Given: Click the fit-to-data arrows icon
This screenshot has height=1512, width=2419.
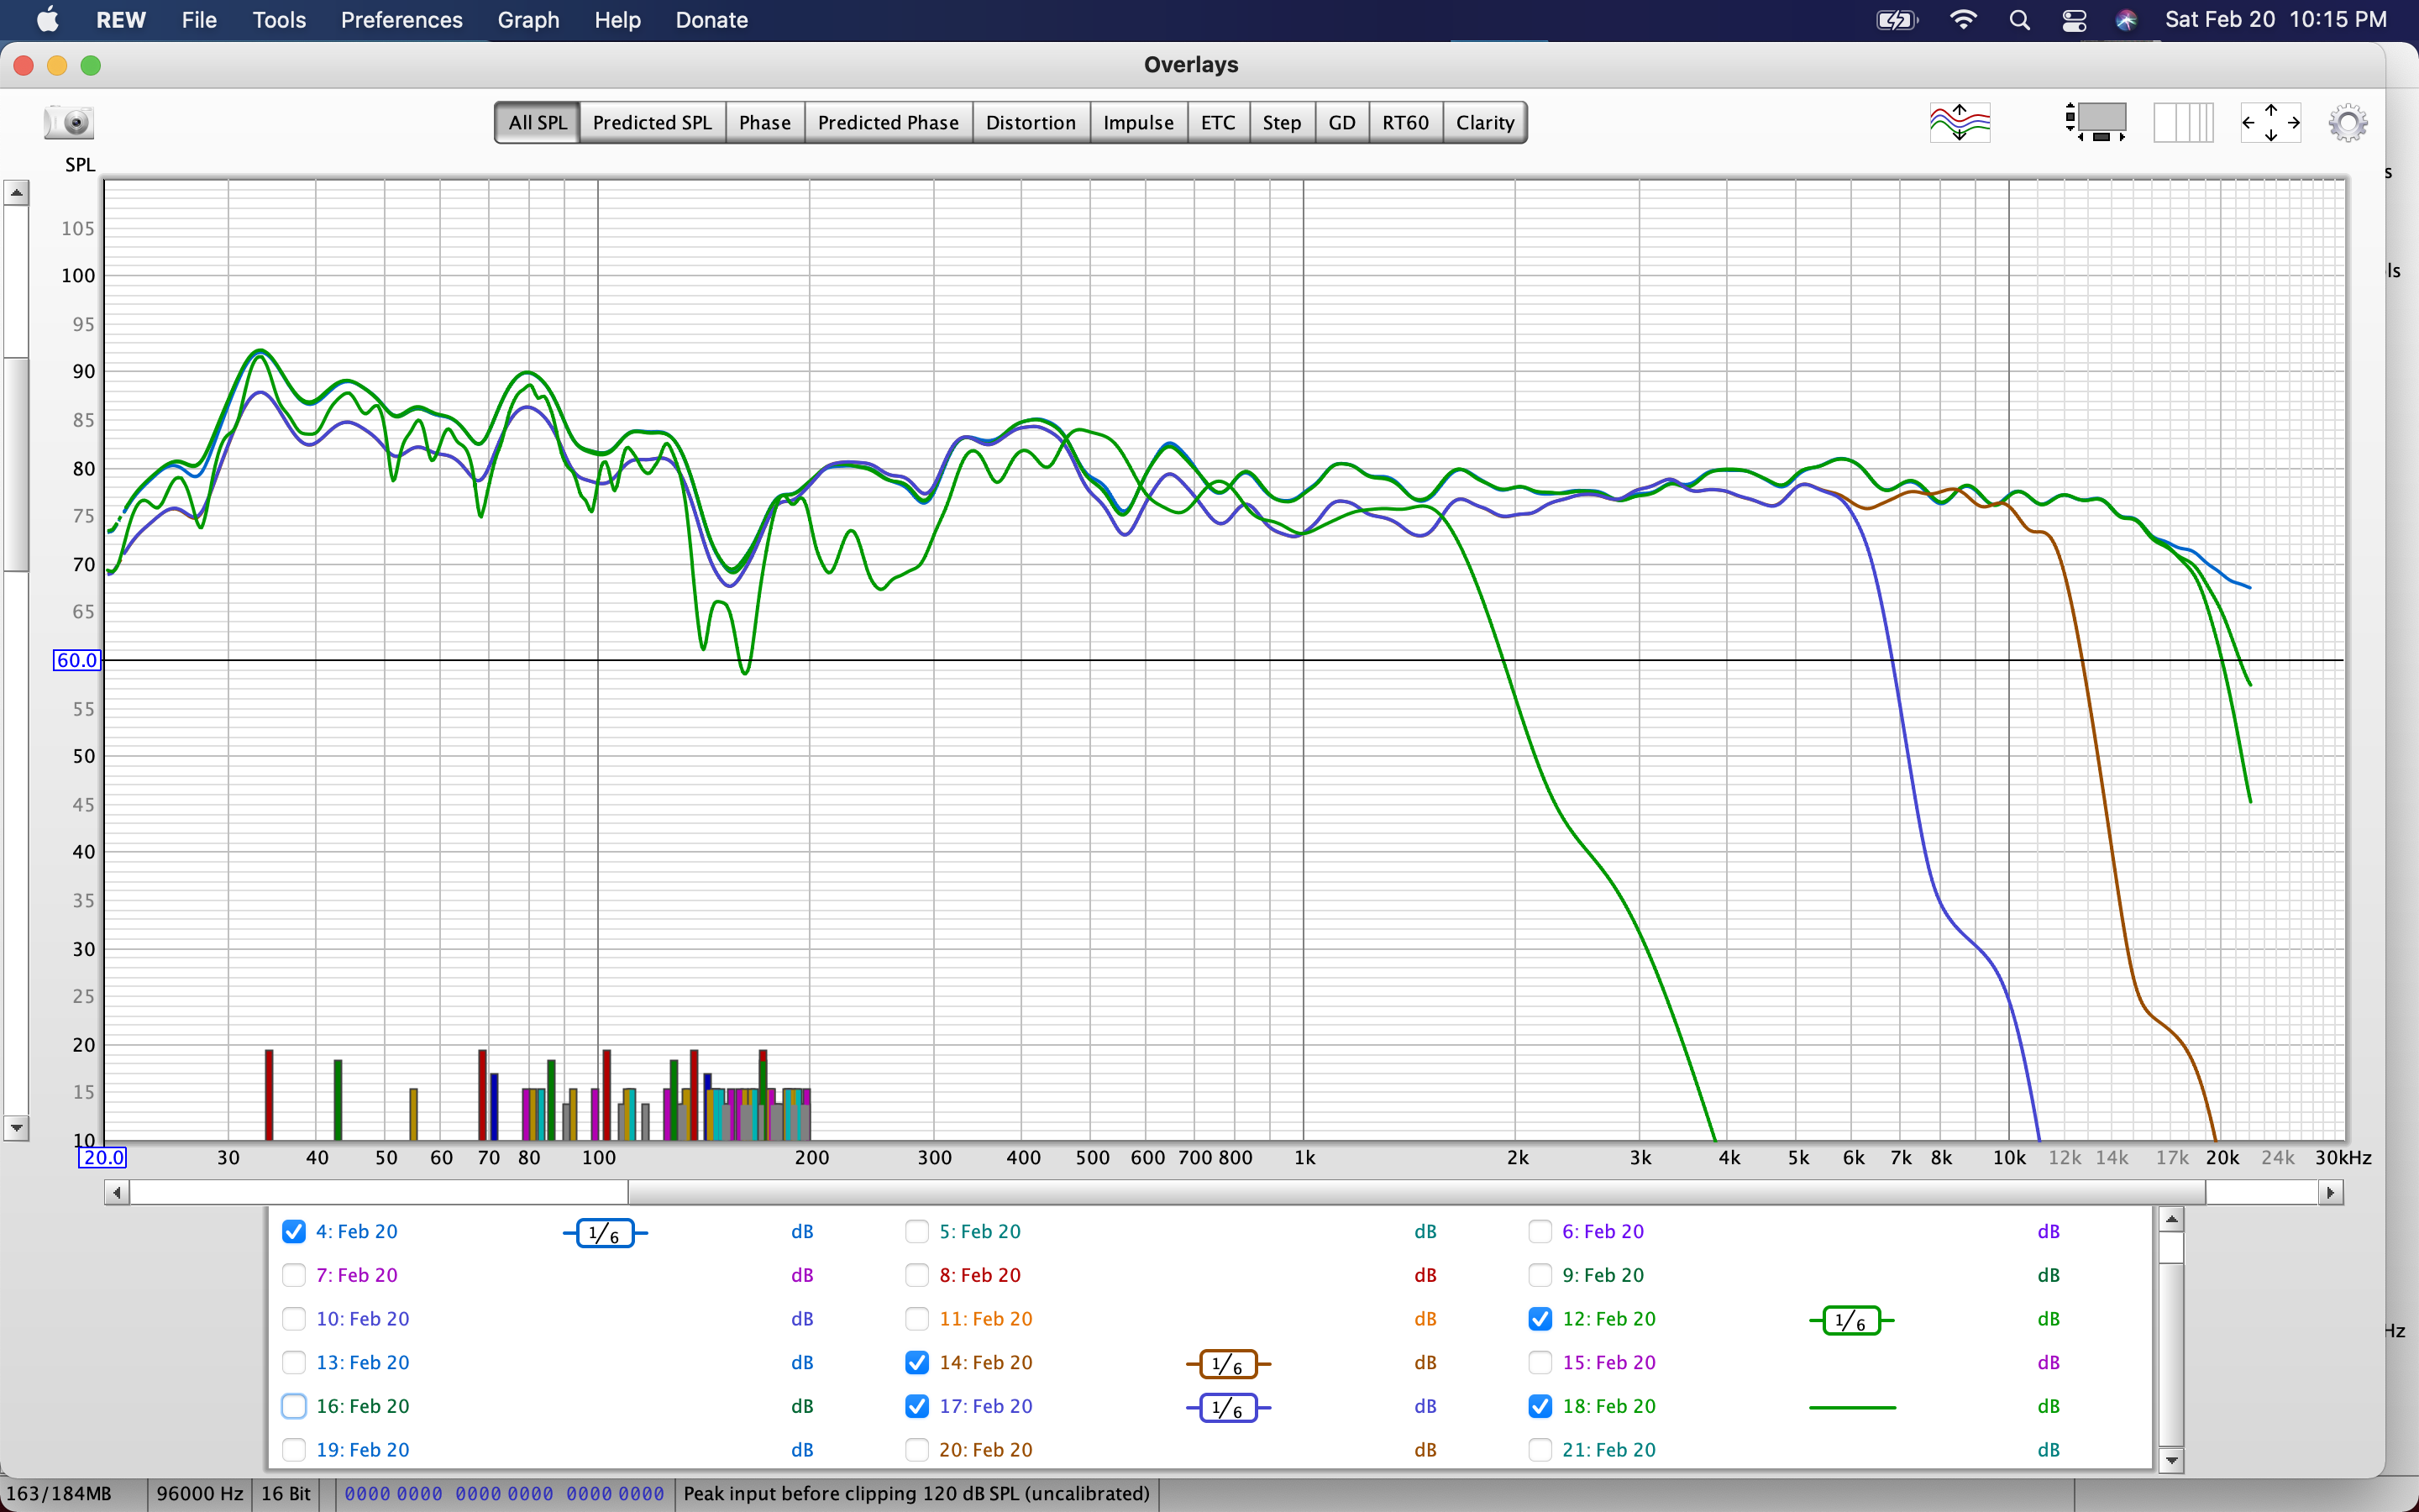Looking at the screenshot, I should click(2270, 123).
